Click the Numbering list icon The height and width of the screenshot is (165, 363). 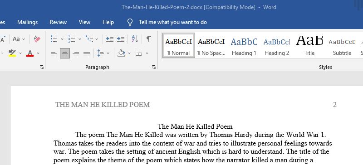72,39
